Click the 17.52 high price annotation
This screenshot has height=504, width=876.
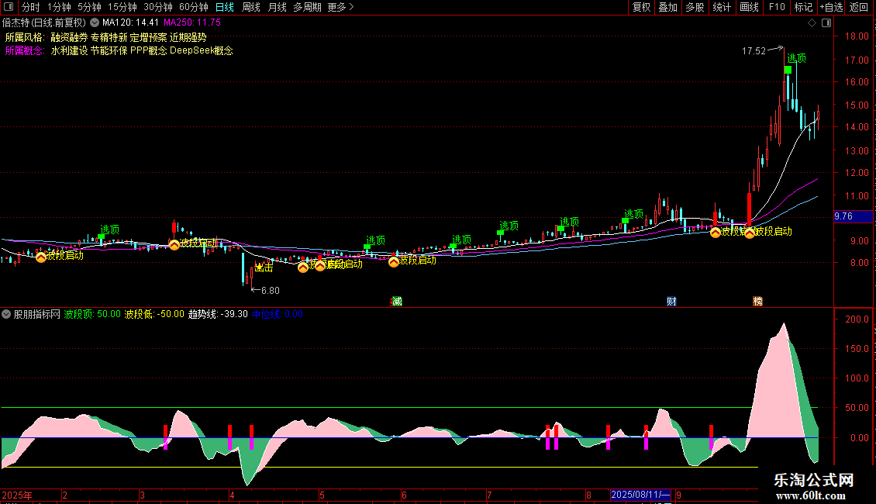point(754,51)
